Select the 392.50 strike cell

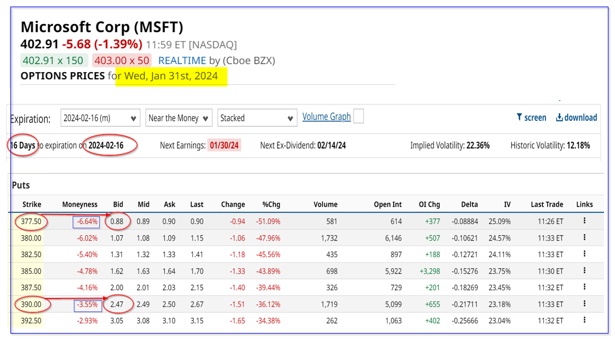(x=31, y=320)
